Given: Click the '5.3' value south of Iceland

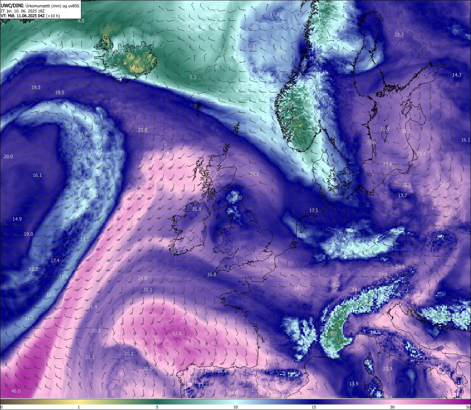Looking at the screenshot, I should (x=193, y=78).
